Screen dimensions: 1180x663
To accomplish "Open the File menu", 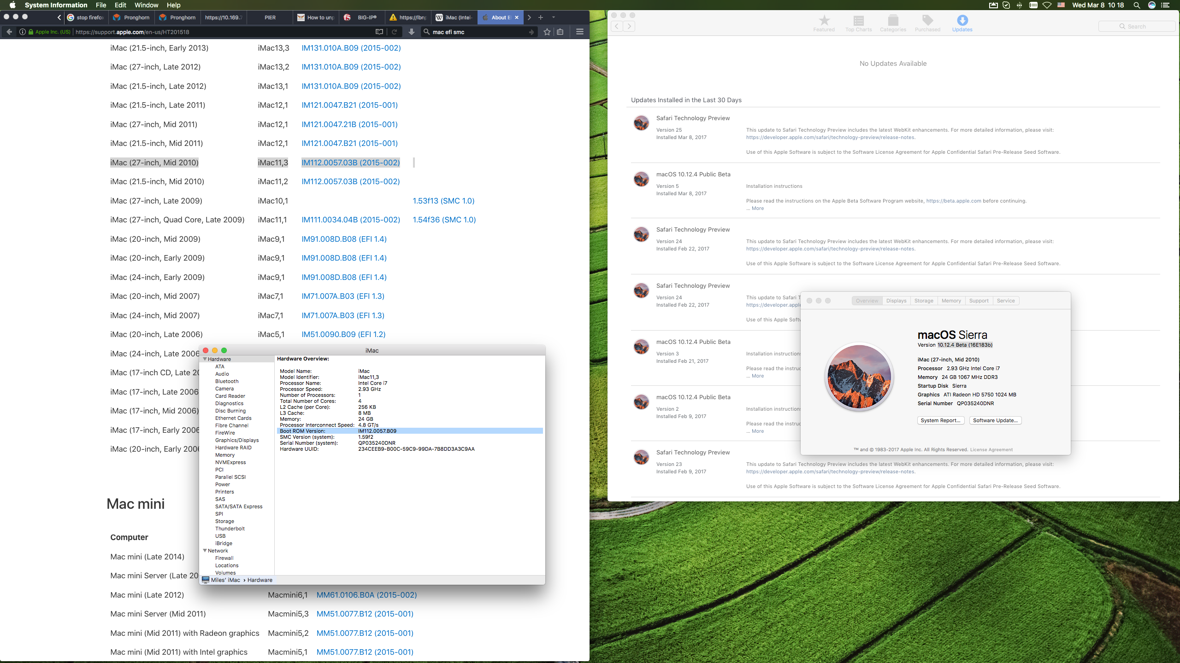I will [101, 5].
